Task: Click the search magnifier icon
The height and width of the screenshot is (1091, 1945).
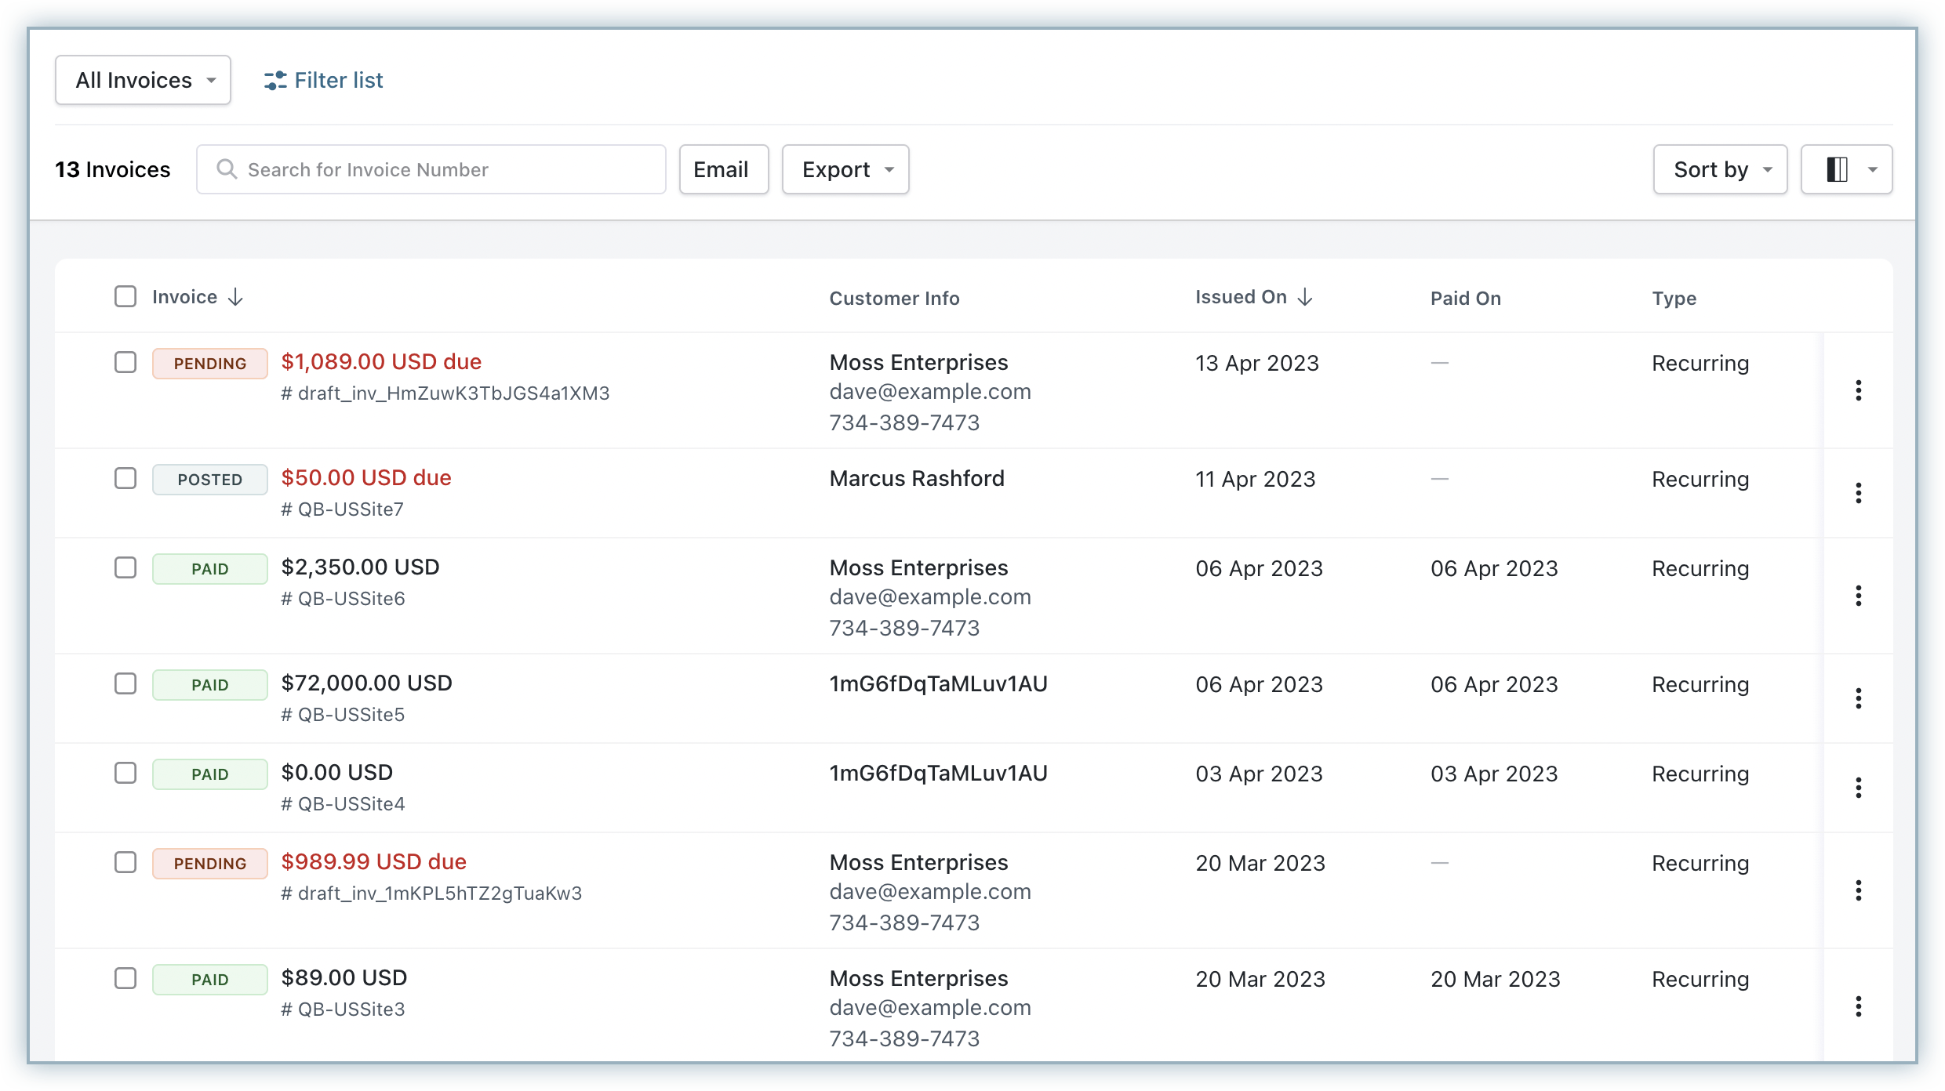Action: (x=227, y=169)
